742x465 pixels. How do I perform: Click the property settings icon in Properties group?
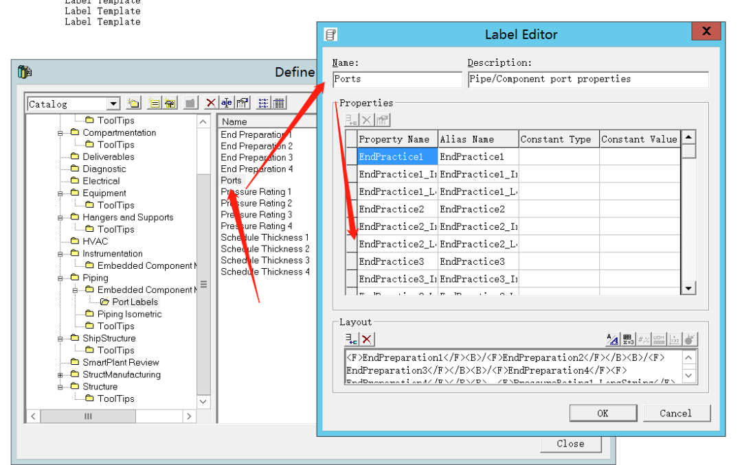pos(383,120)
